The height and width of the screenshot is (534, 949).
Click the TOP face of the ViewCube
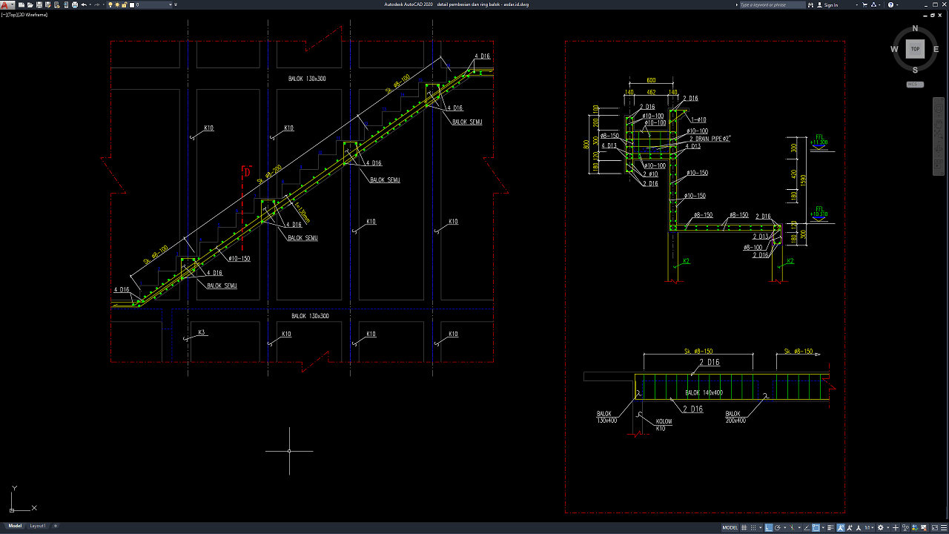click(915, 49)
